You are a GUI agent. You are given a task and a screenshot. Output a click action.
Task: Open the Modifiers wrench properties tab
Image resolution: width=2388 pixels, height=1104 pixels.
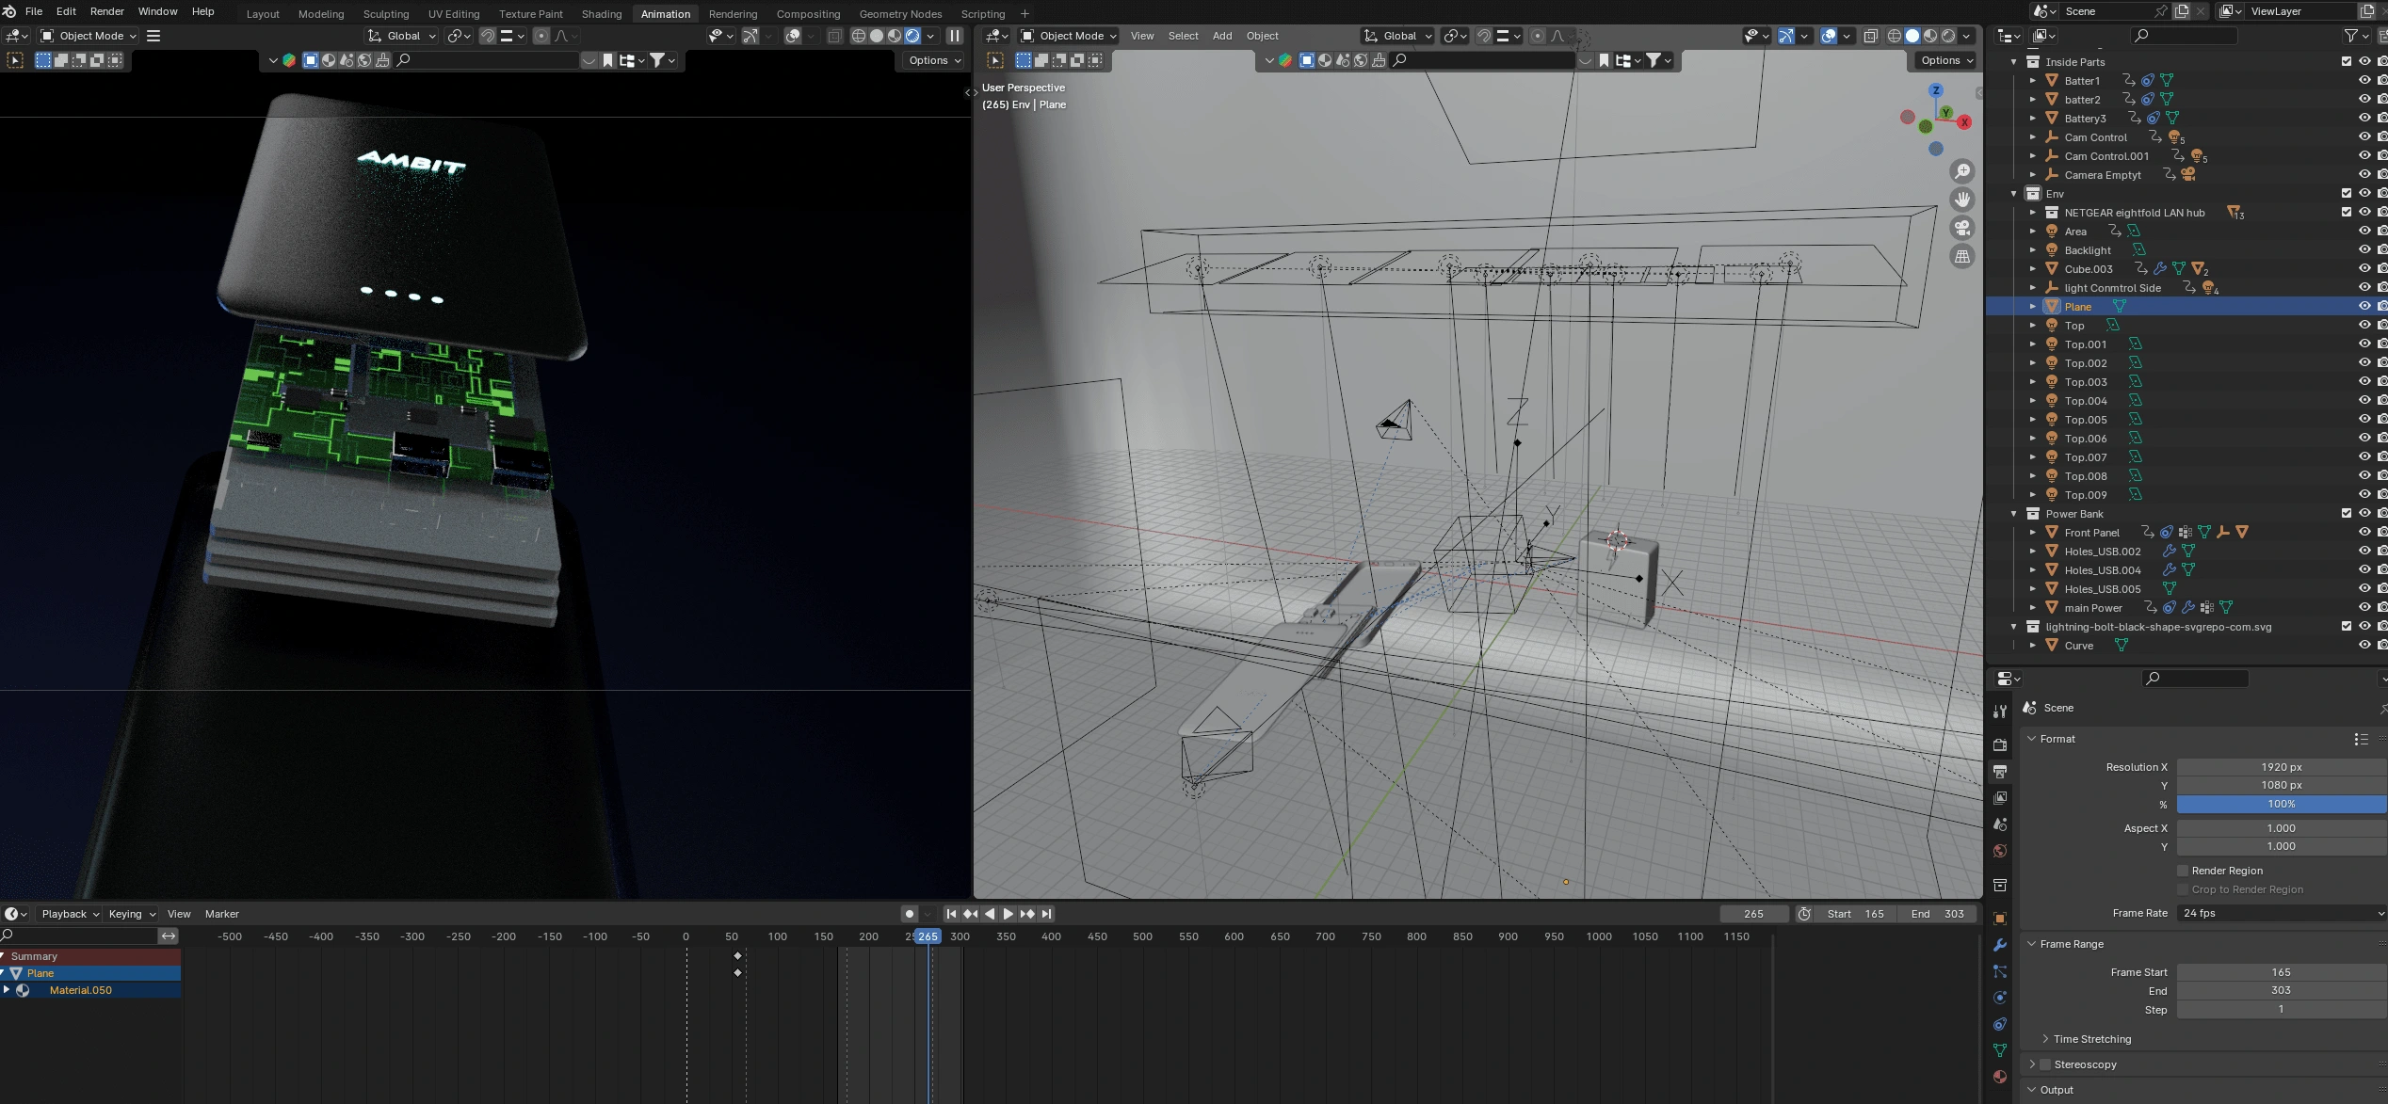click(2000, 945)
